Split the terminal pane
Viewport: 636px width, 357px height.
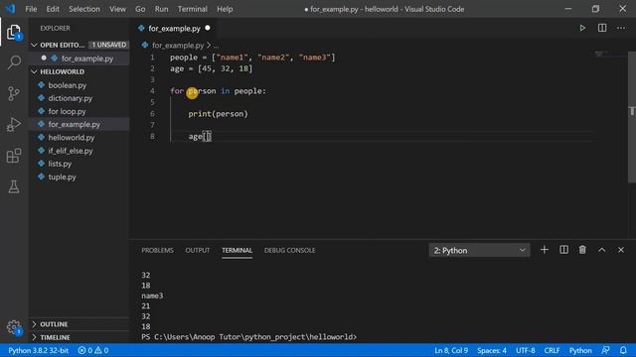[563, 250]
